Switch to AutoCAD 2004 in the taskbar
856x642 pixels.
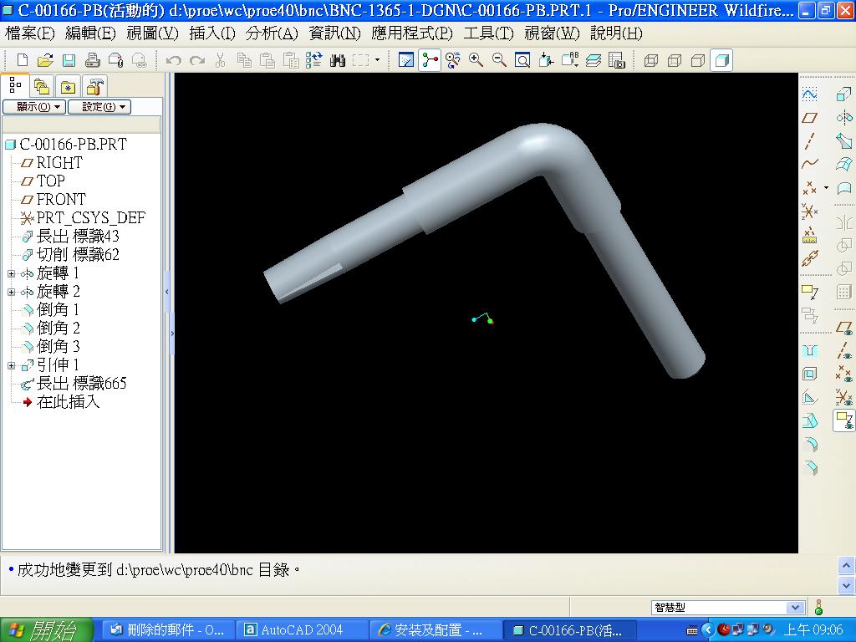301,630
